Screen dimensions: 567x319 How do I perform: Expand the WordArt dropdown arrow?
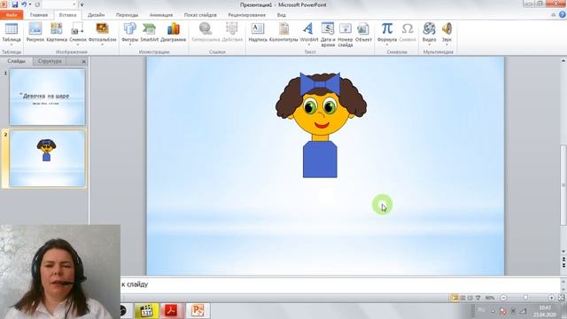(309, 45)
